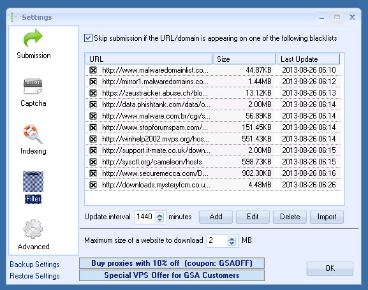Screen dimensions: 368x290
Task: Open the Backup Settings link
Action: pos(34,265)
